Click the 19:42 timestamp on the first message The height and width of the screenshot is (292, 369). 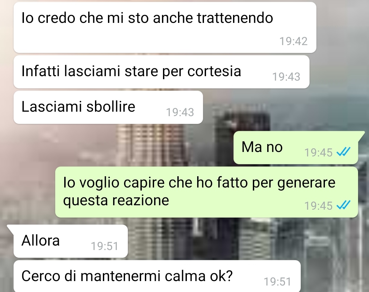(x=293, y=41)
